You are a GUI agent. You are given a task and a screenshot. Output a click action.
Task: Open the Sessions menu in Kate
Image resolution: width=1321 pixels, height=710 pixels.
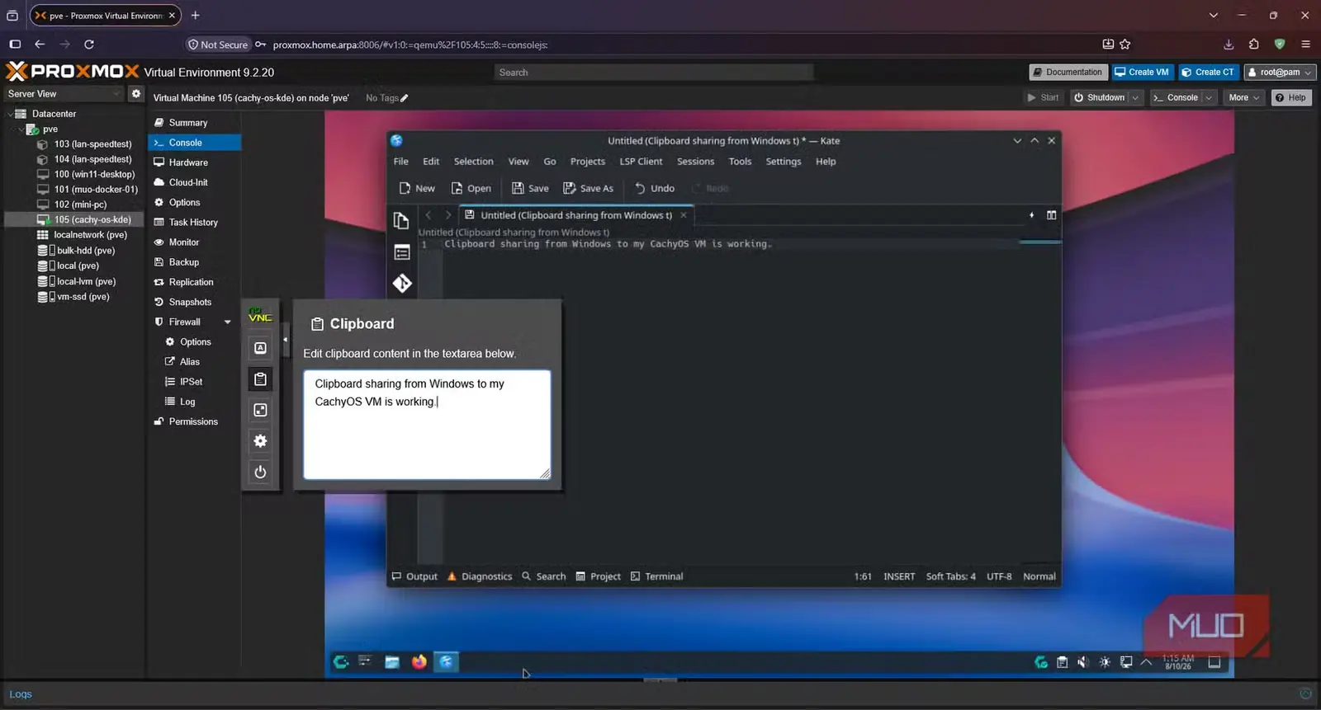pyautogui.click(x=695, y=162)
